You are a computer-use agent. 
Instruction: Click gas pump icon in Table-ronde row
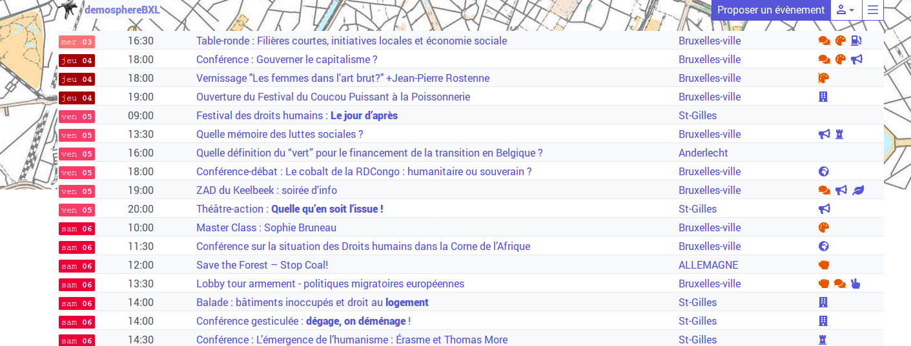click(856, 41)
